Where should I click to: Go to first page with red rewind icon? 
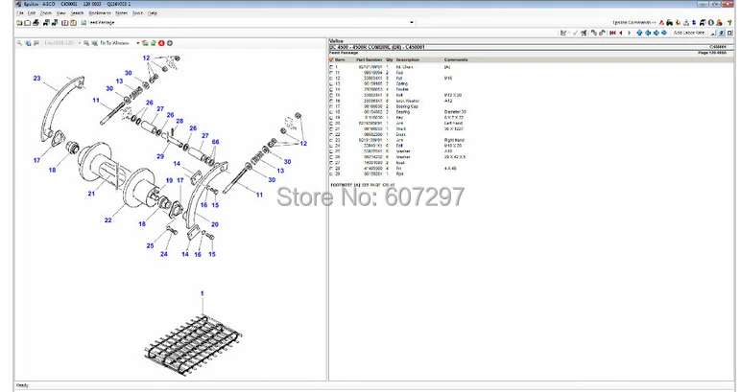(x=612, y=33)
